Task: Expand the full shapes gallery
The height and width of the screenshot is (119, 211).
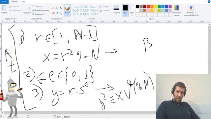Action: (97, 14)
